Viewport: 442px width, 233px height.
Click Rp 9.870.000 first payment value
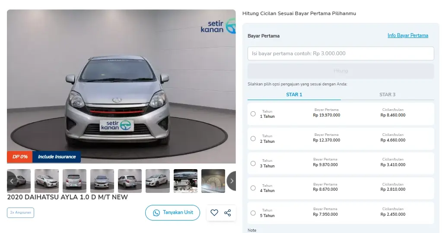(325, 165)
